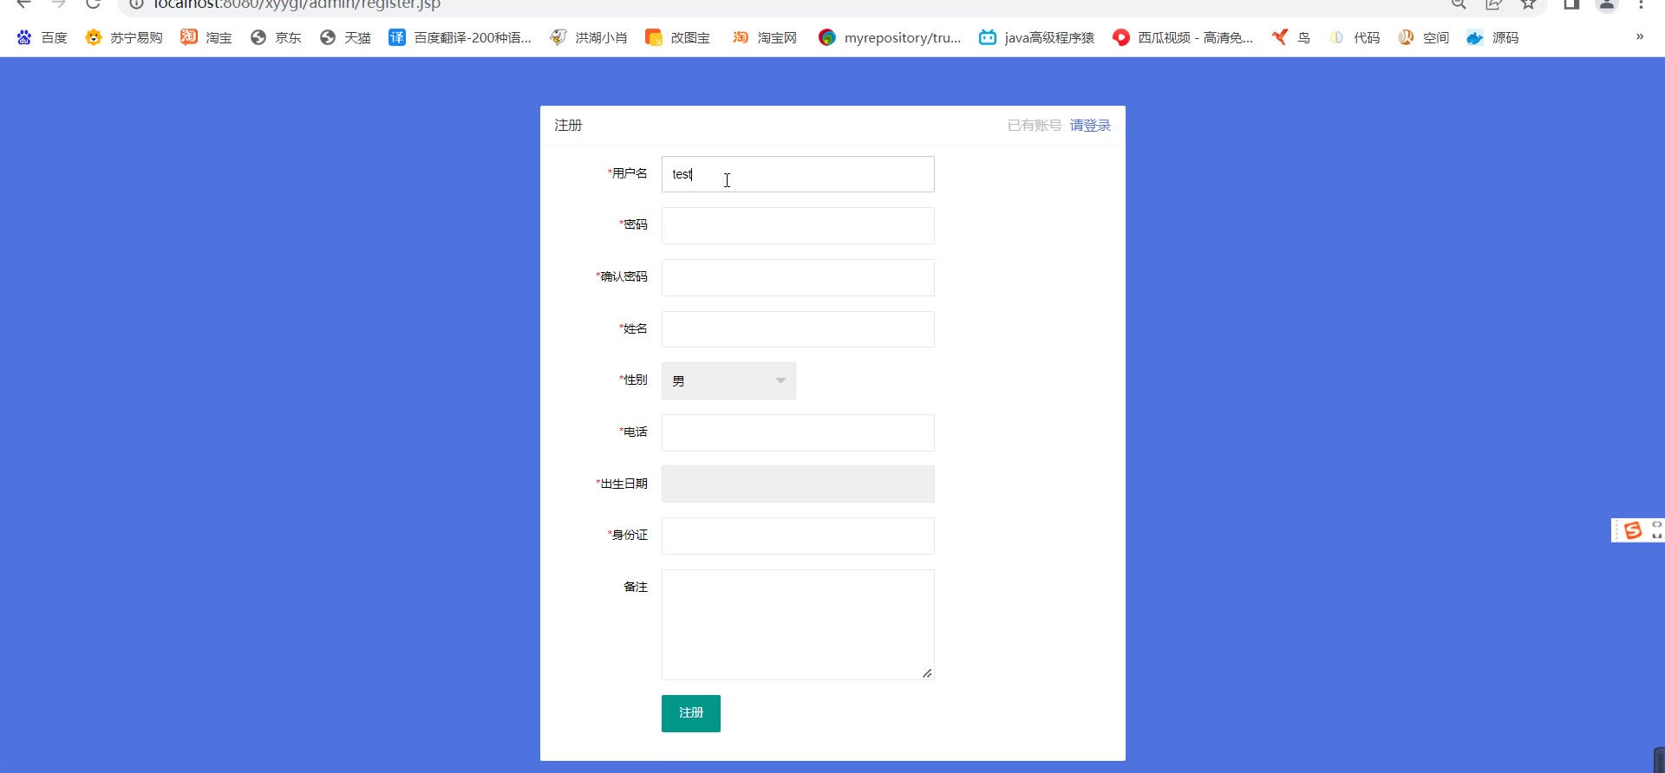Click the 已有账号 text
The image size is (1665, 773).
[x=1035, y=126]
